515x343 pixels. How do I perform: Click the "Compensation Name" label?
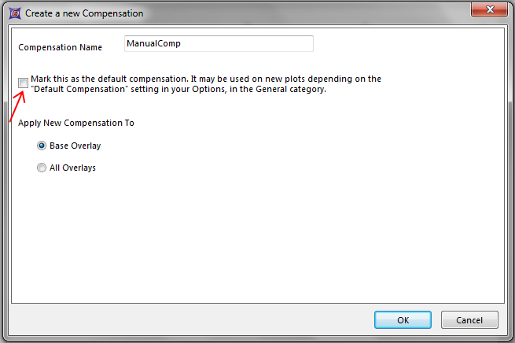point(61,47)
